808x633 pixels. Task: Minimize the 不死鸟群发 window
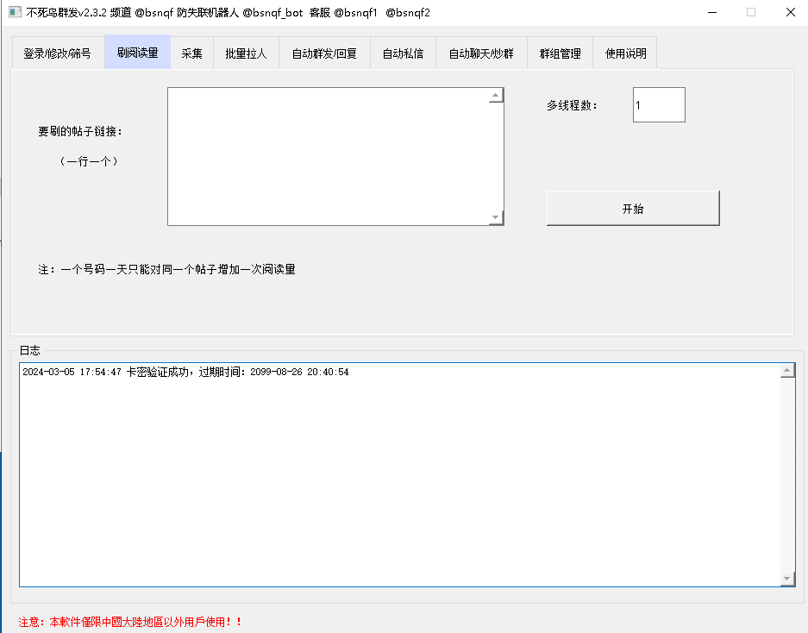711,12
